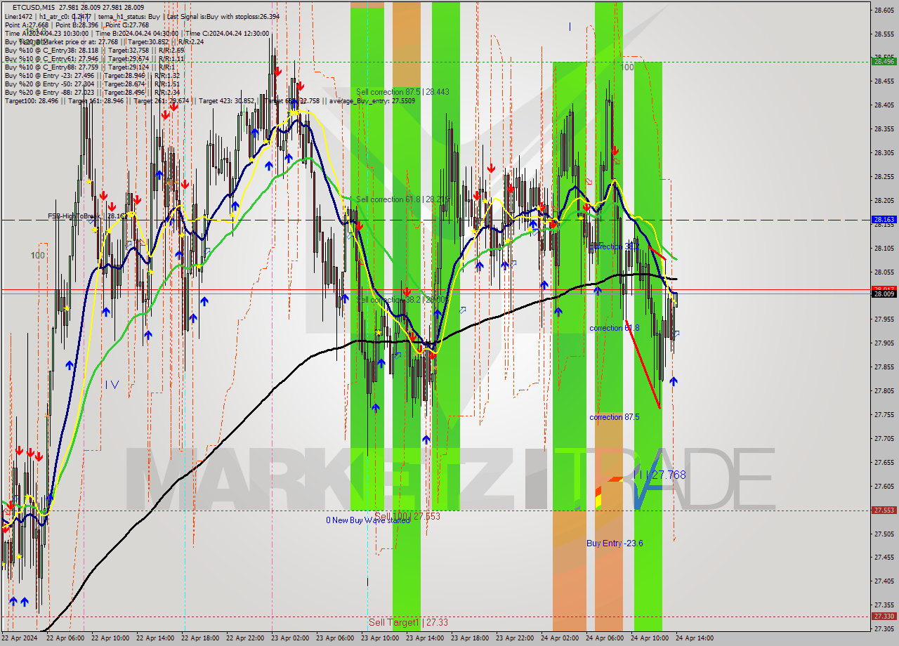
Task: Click the '24 Apr 02:00' time axis label
Action: click(560, 638)
